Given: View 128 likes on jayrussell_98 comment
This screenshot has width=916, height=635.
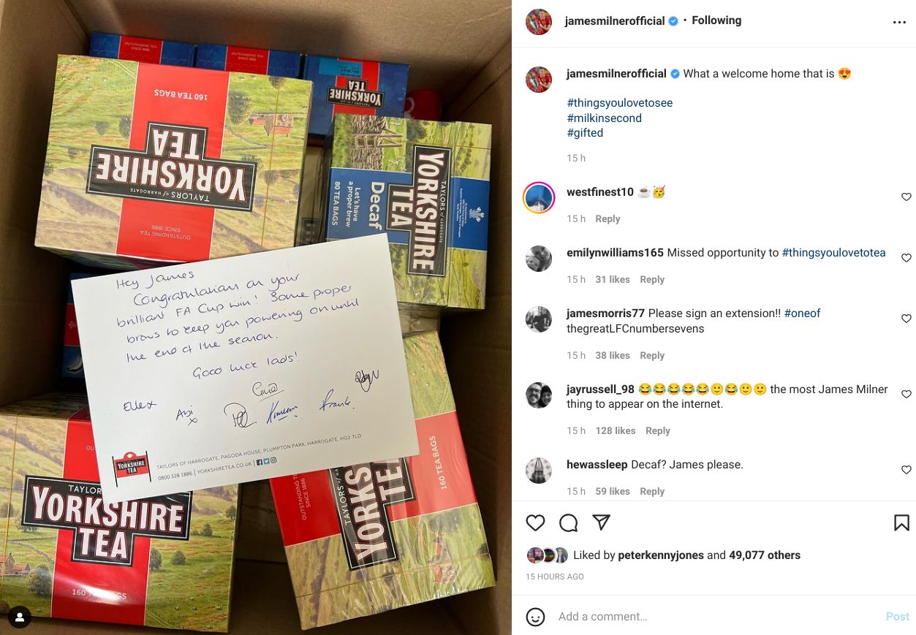Looking at the screenshot, I should click(616, 430).
